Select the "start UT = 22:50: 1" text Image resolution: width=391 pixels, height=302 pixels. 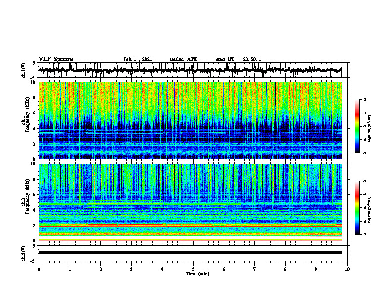coord(238,59)
